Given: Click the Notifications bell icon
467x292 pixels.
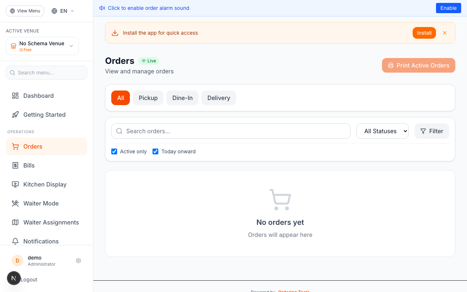Looking at the screenshot, I should click(x=15, y=241).
